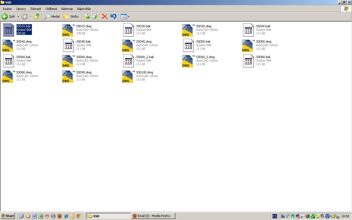The image size is (352, 220).
Task: Select the SSD45.bak file icon
Action: pyautogui.click(x=68, y=45)
